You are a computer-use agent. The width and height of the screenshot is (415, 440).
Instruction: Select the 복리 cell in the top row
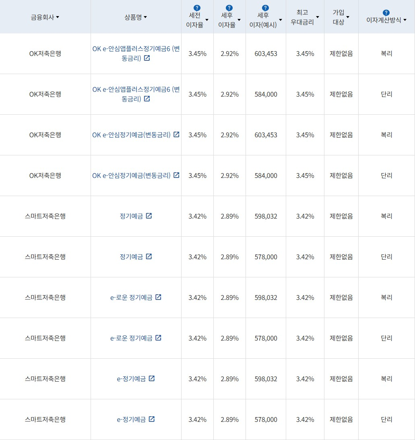[387, 53]
